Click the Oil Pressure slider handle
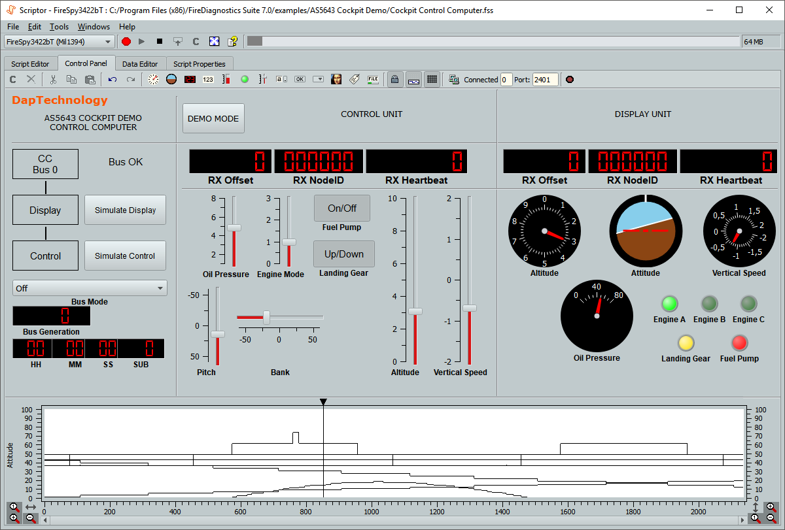The width and height of the screenshot is (785, 530). (234, 227)
